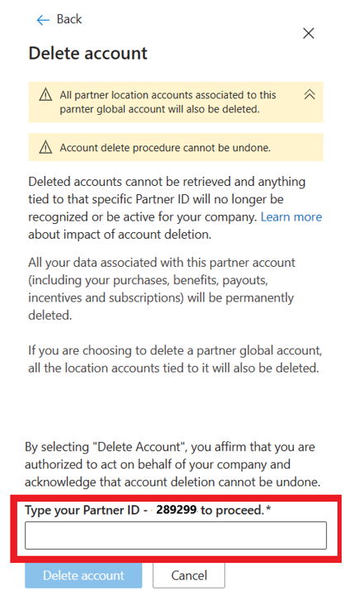Screen dimensions: 354x595
Task: Click the Partner ID number 289299
Action: [x=177, y=509]
